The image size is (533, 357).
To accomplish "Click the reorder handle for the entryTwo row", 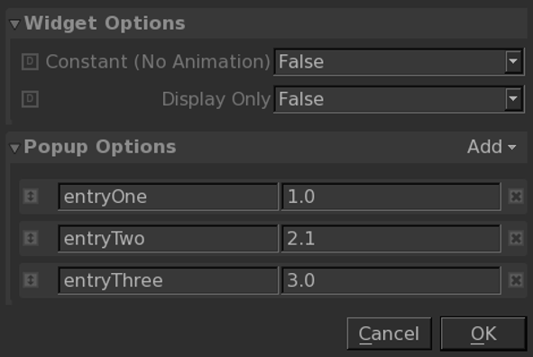I will [31, 238].
